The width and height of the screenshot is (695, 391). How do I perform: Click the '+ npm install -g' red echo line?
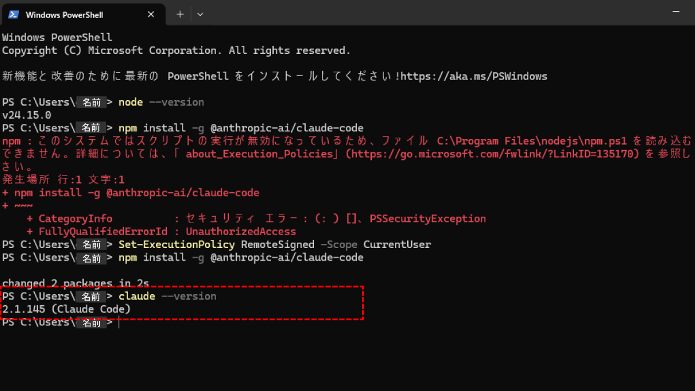(x=130, y=192)
